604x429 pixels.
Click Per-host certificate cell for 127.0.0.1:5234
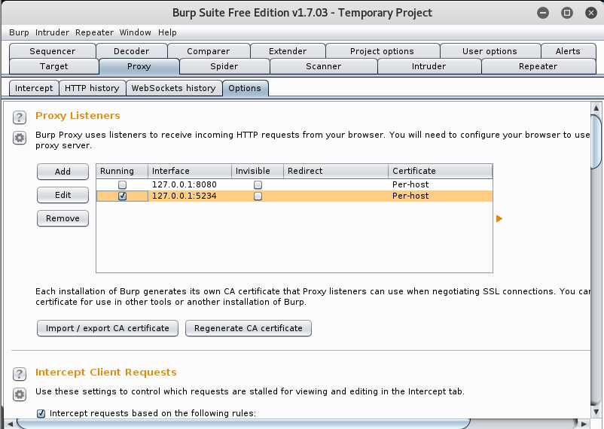click(x=441, y=196)
